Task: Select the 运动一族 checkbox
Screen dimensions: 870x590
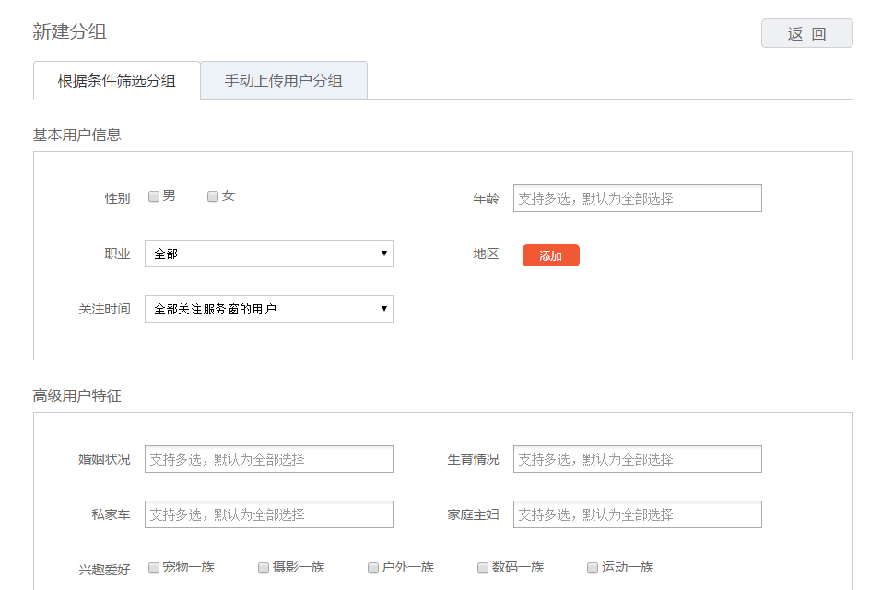Action: [x=593, y=568]
